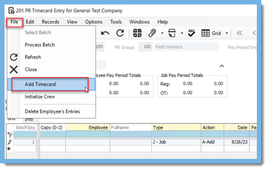Click the pencil edit row indicator
This screenshot has height=170, width=268.
(x=9, y=142)
